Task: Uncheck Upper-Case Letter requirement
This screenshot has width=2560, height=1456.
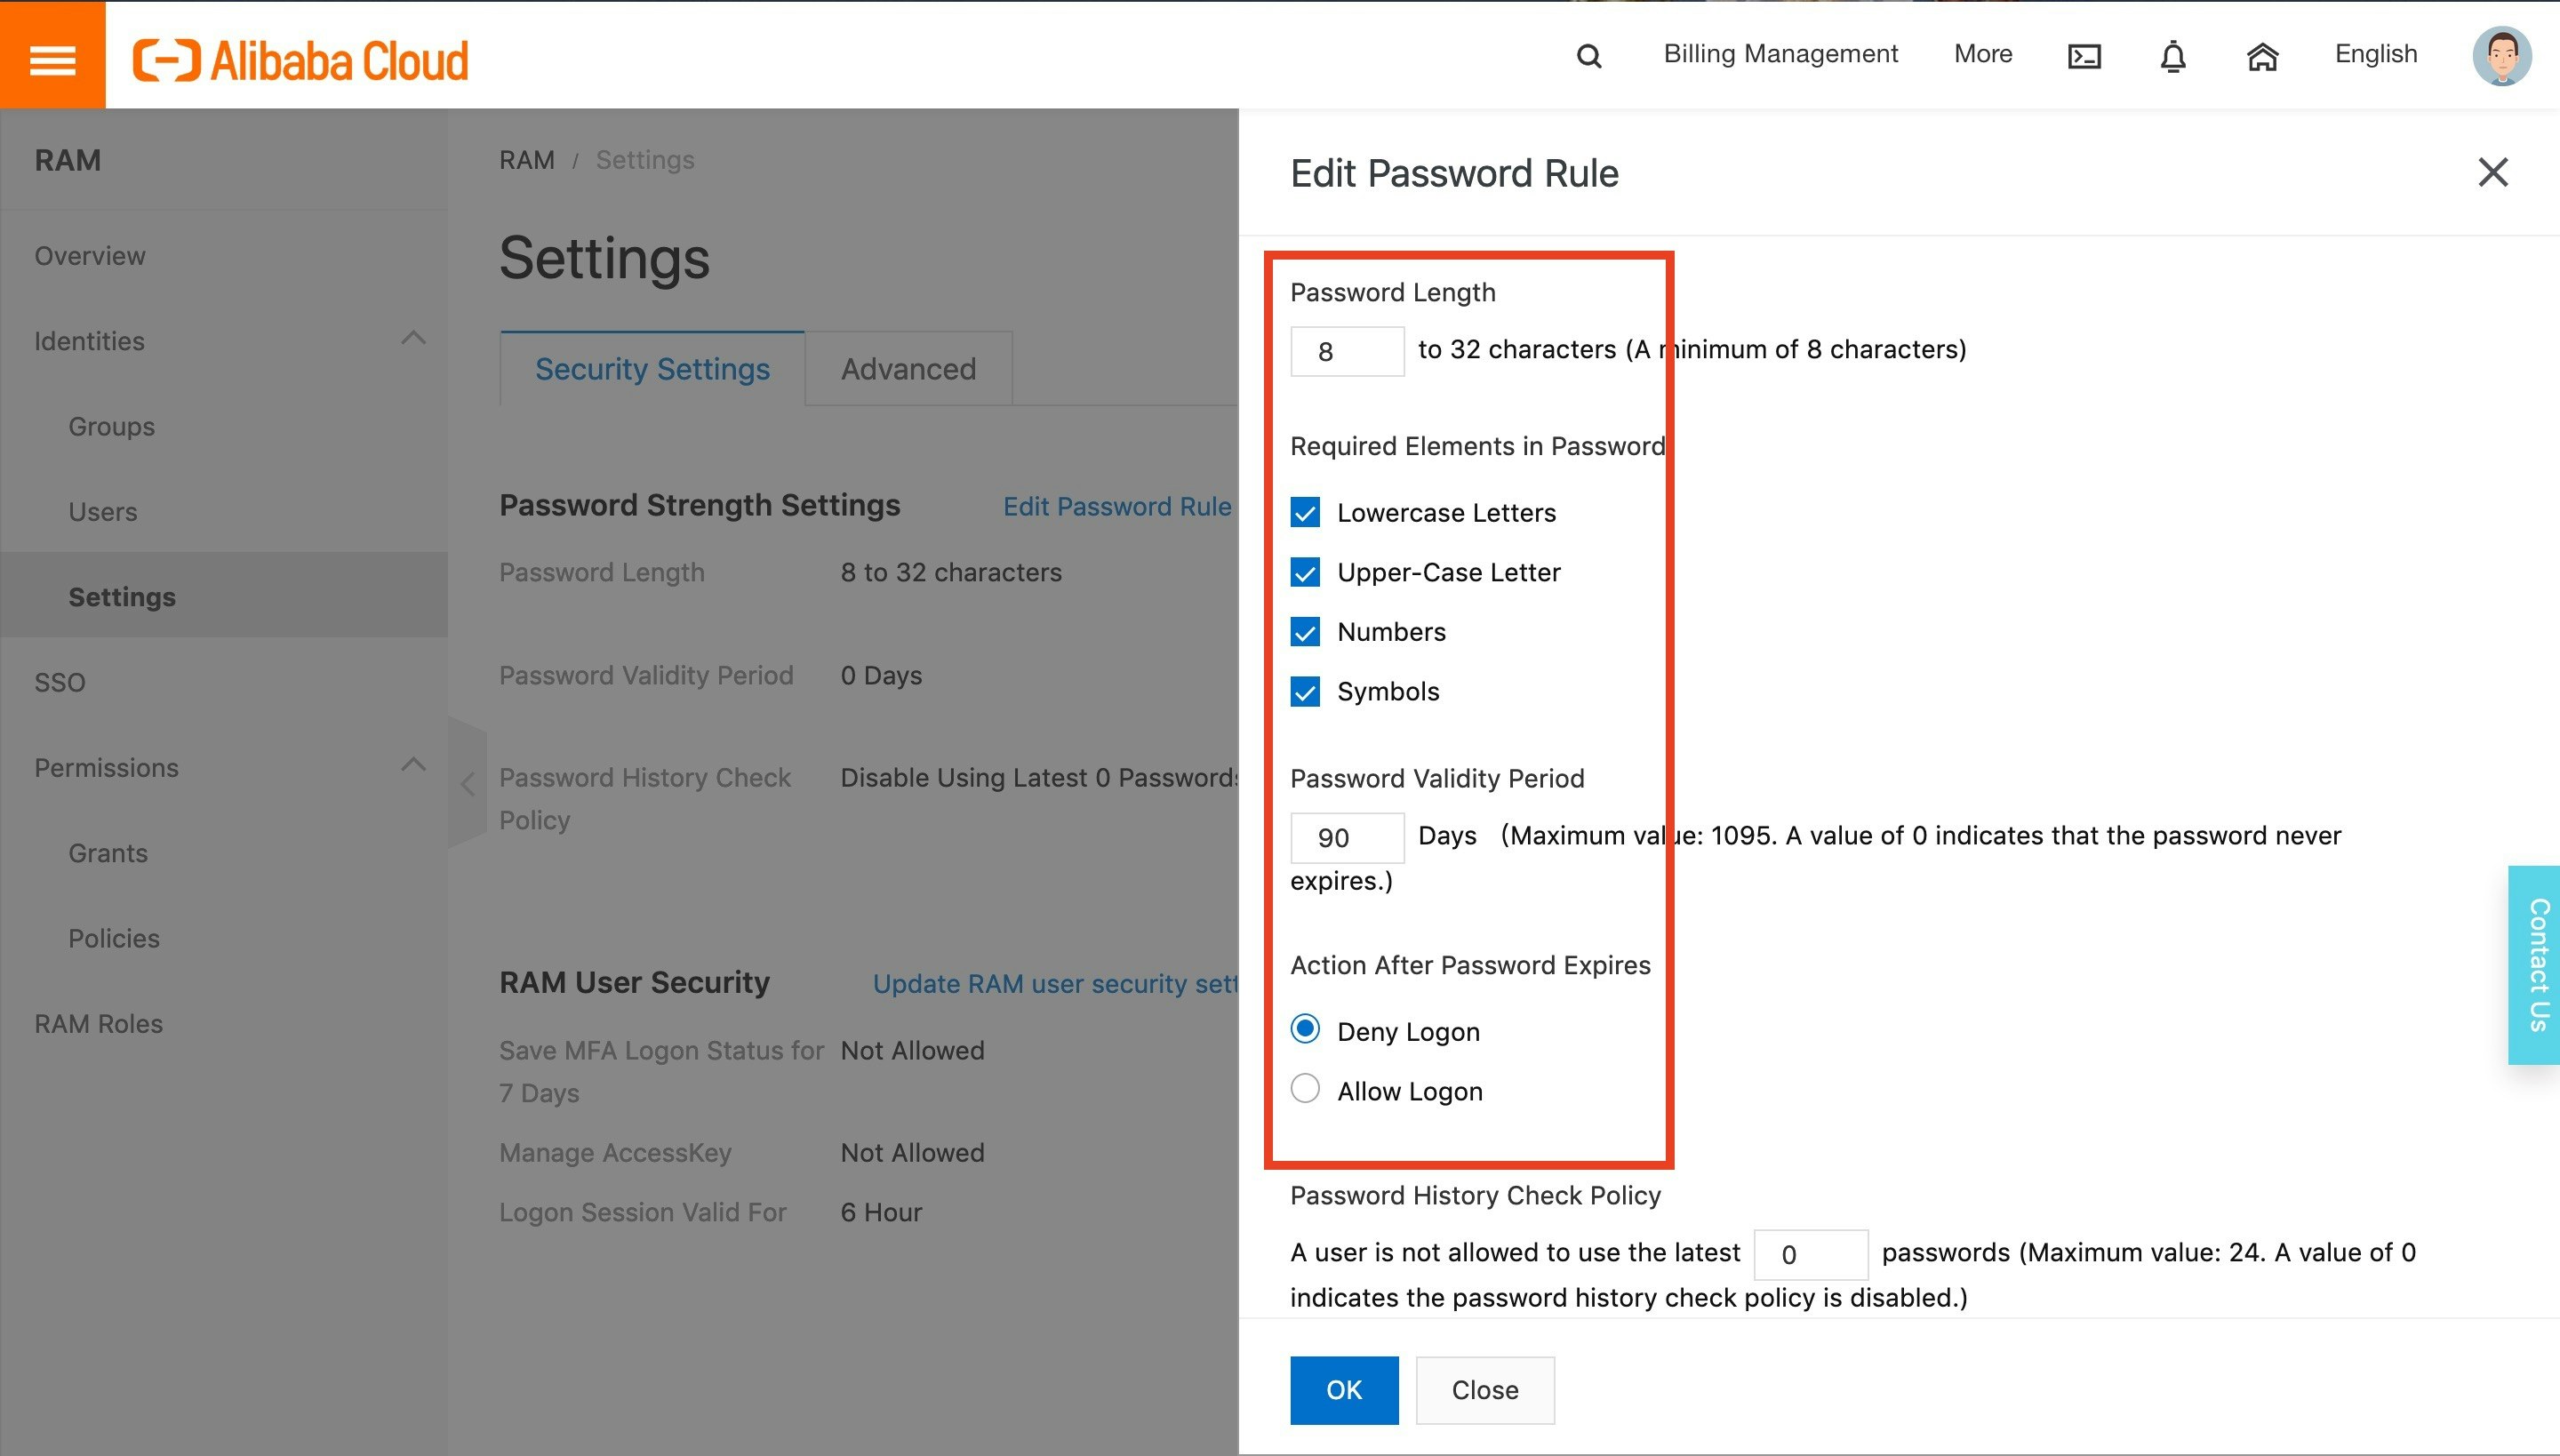Action: click(x=1305, y=572)
